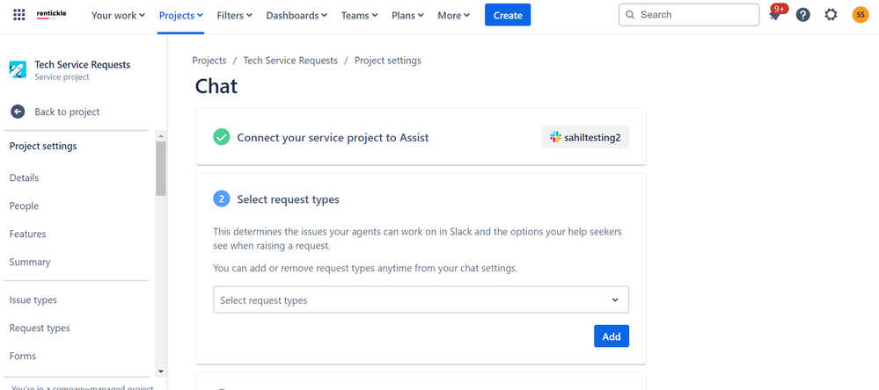Open People in project settings sidebar
The width and height of the screenshot is (879, 390).
[x=24, y=206]
